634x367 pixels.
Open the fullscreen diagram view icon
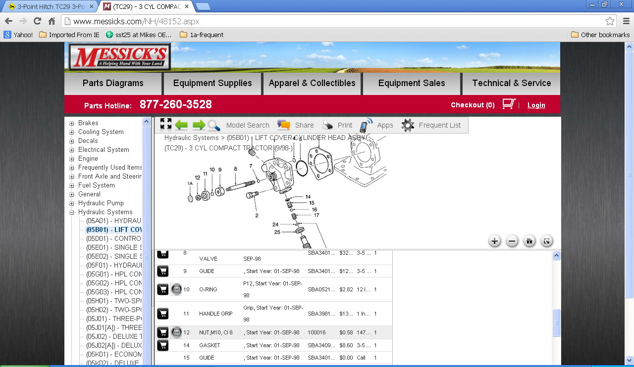point(166,124)
